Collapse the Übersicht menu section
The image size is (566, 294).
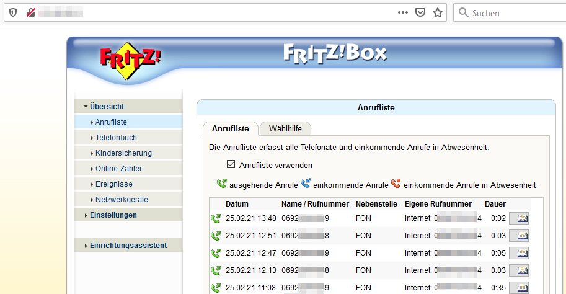click(128, 106)
